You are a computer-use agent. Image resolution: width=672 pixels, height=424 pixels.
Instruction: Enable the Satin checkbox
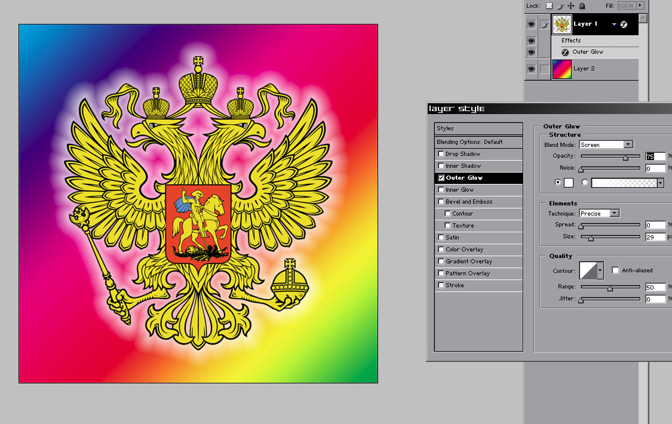click(x=441, y=237)
